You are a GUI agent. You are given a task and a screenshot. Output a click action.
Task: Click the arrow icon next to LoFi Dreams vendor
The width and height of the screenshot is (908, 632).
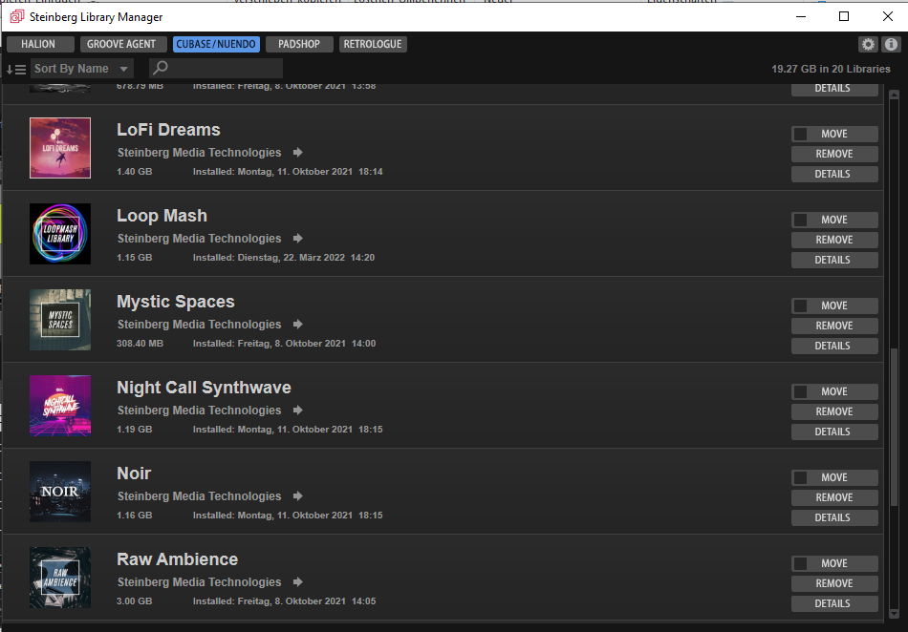(297, 152)
